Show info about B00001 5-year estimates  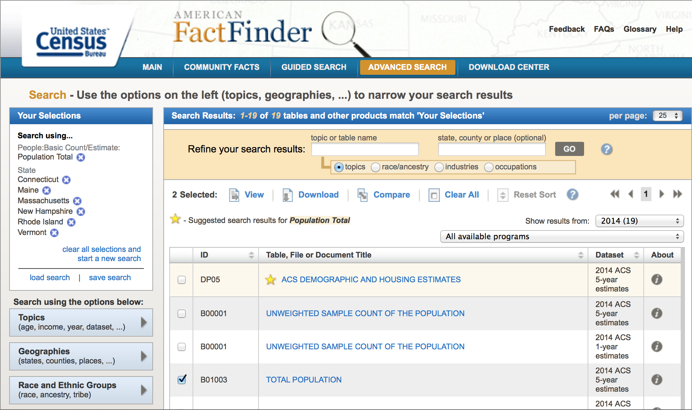point(657,313)
